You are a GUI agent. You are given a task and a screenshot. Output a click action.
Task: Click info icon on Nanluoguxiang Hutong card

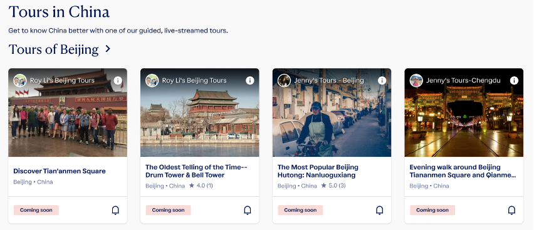(382, 81)
